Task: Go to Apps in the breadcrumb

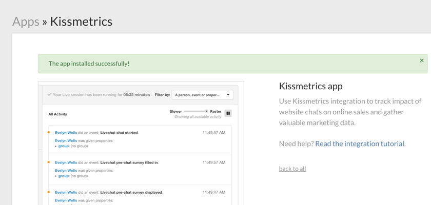Action: pyautogui.click(x=26, y=22)
